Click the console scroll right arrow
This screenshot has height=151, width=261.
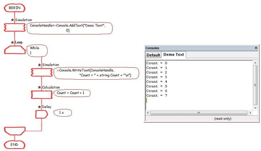point(250,113)
